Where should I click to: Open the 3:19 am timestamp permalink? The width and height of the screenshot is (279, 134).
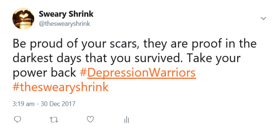tap(23, 104)
